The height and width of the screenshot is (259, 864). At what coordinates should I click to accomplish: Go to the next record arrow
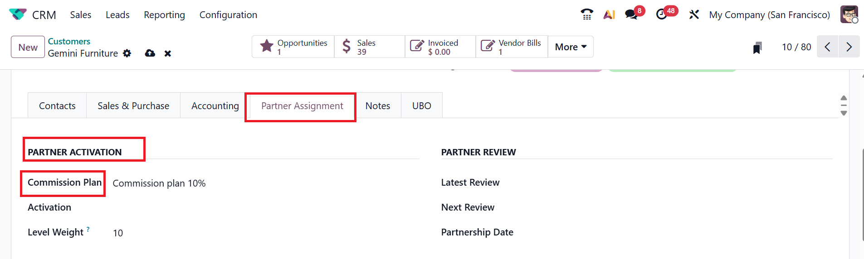click(x=849, y=47)
